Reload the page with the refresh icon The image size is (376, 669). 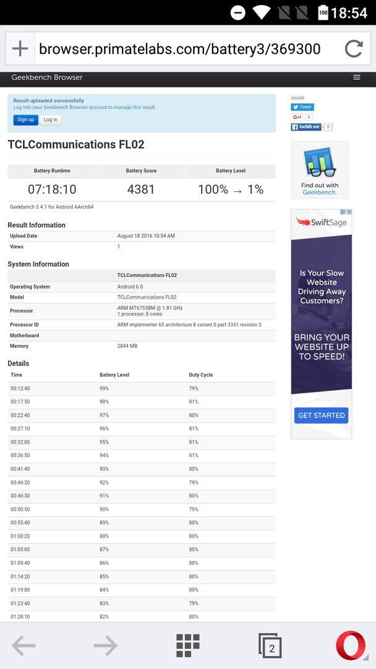coord(354,49)
